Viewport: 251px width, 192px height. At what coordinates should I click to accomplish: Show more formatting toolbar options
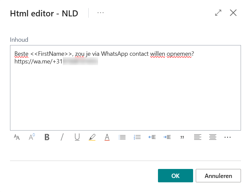228,137
